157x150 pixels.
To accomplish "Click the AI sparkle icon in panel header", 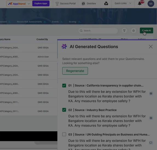I will (x=64, y=46).
